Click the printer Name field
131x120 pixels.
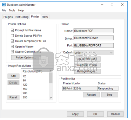[94, 31]
